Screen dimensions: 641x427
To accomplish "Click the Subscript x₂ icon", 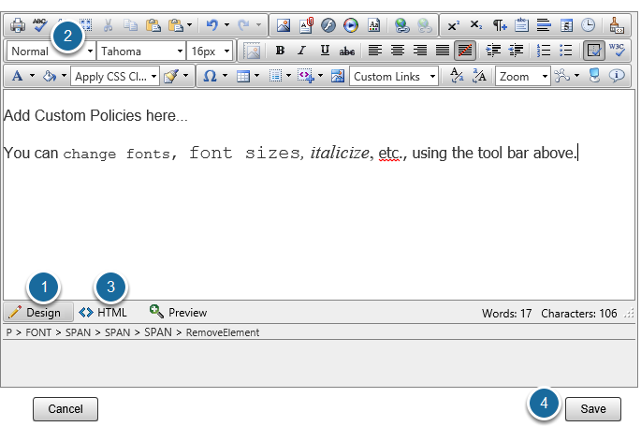I will (476, 25).
